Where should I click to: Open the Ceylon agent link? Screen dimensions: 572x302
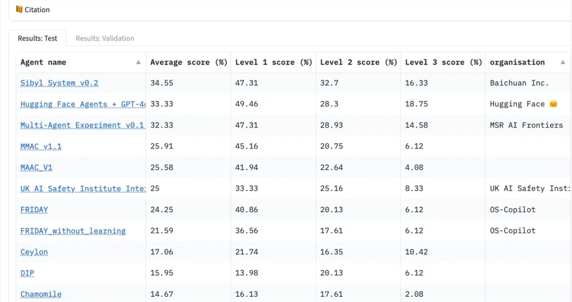[x=34, y=252]
